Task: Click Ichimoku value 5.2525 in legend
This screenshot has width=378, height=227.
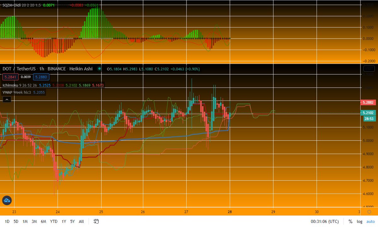Action: 45,85
